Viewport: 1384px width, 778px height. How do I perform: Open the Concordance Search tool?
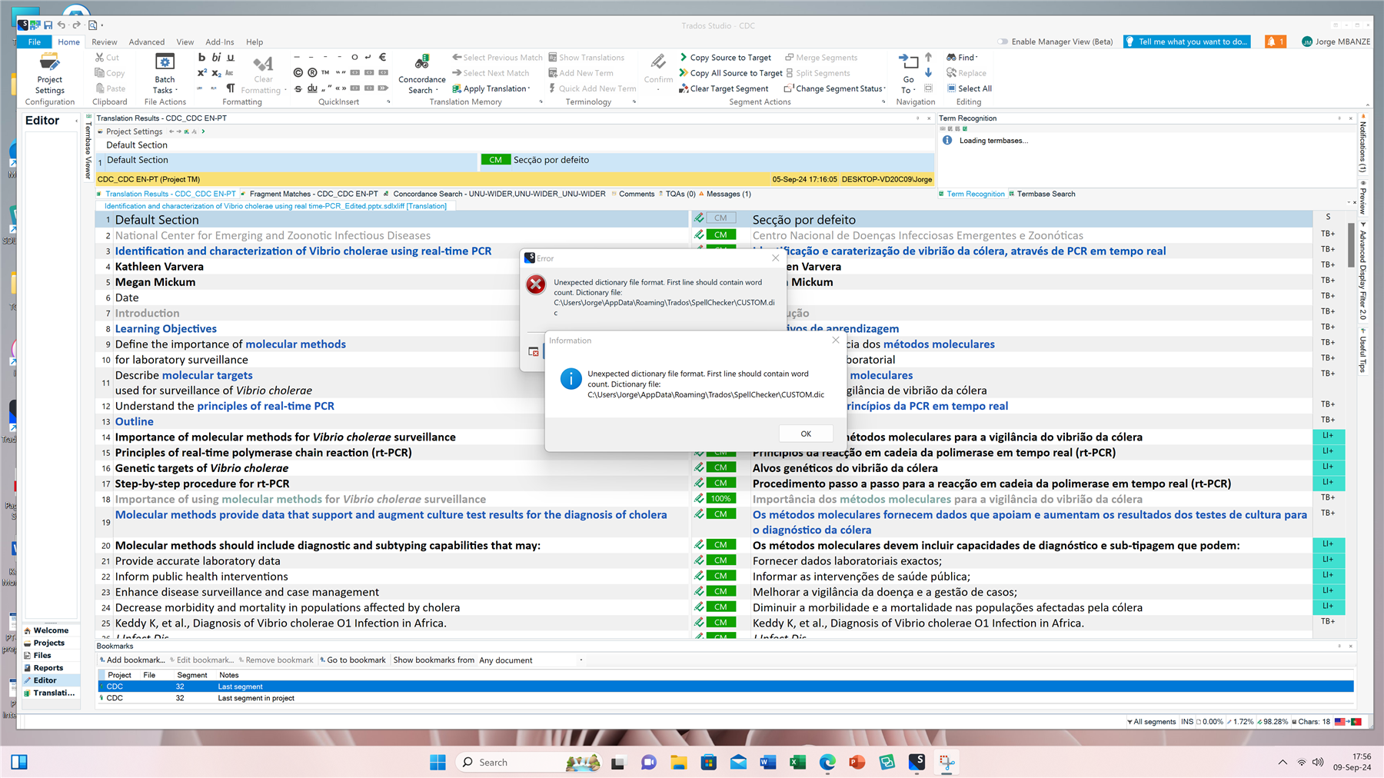421,74
